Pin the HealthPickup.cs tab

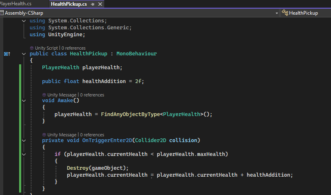[x=92, y=4]
